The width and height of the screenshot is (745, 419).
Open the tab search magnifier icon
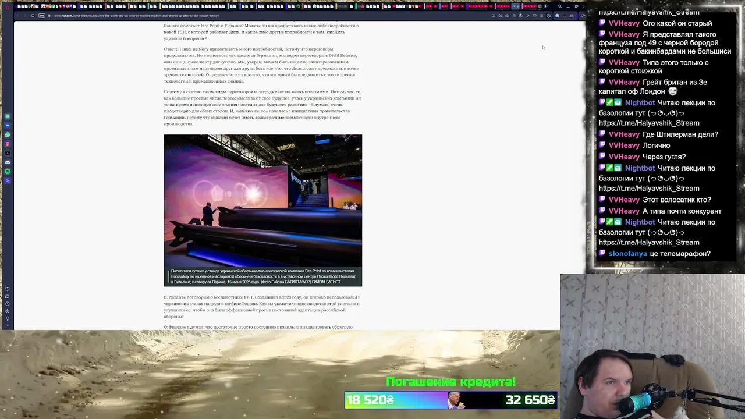click(x=560, y=6)
